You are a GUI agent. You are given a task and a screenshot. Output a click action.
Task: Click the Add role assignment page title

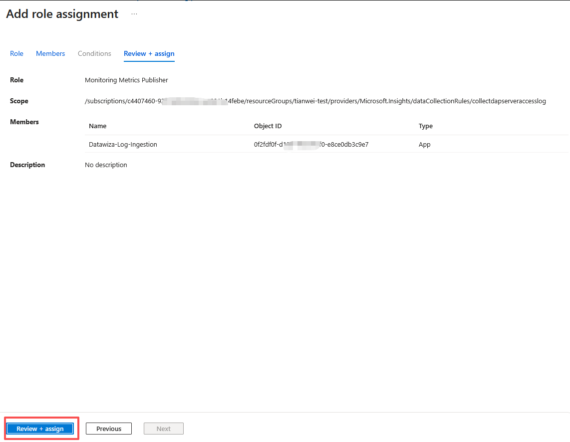(62, 14)
